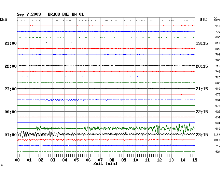Viewport: 222px width, 169px height.
Task: Click x-axis minute label 06
Action: pos(88,160)
